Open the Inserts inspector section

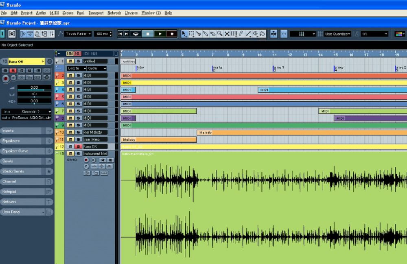(27, 131)
